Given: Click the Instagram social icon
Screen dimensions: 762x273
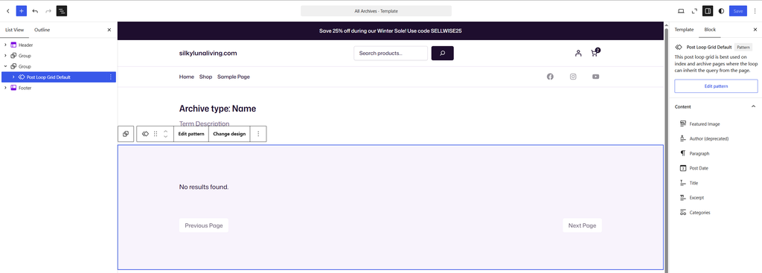Looking at the screenshot, I should click(x=573, y=77).
